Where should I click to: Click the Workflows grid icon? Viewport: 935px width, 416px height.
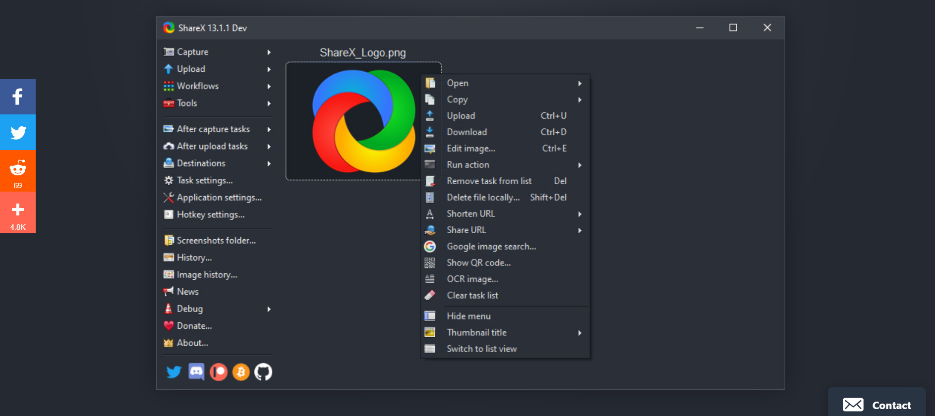pos(169,86)
